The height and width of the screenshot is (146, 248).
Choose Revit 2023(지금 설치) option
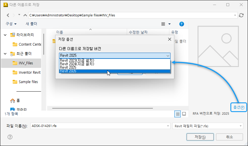pyautogui.click(x=115, y=60)
